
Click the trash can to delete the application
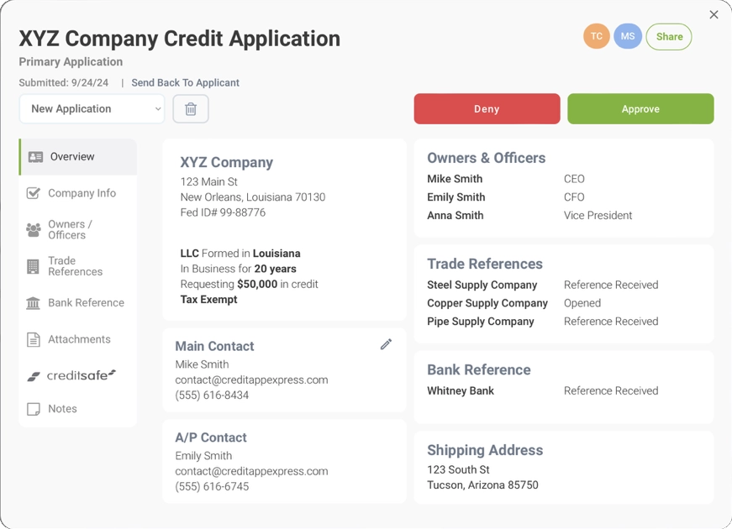coord(191,109)
